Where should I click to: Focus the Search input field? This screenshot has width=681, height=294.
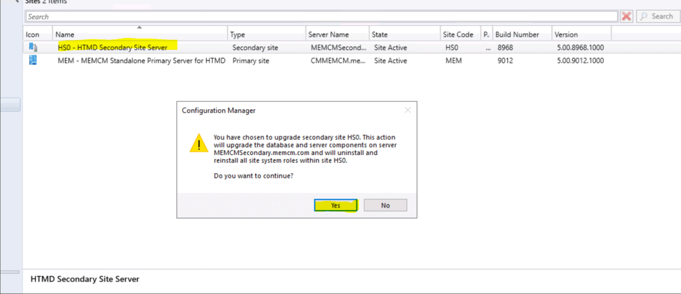point(321,17)
